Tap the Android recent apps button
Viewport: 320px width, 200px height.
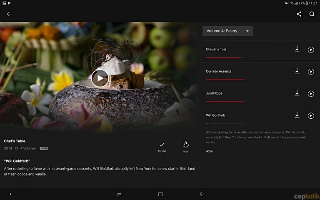(119, 194)
